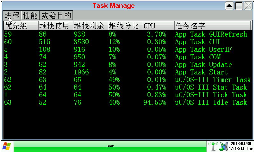Click the 0.83% CPU value
The width and height of the screenshot is (256, 153).
tap(156, 95)
